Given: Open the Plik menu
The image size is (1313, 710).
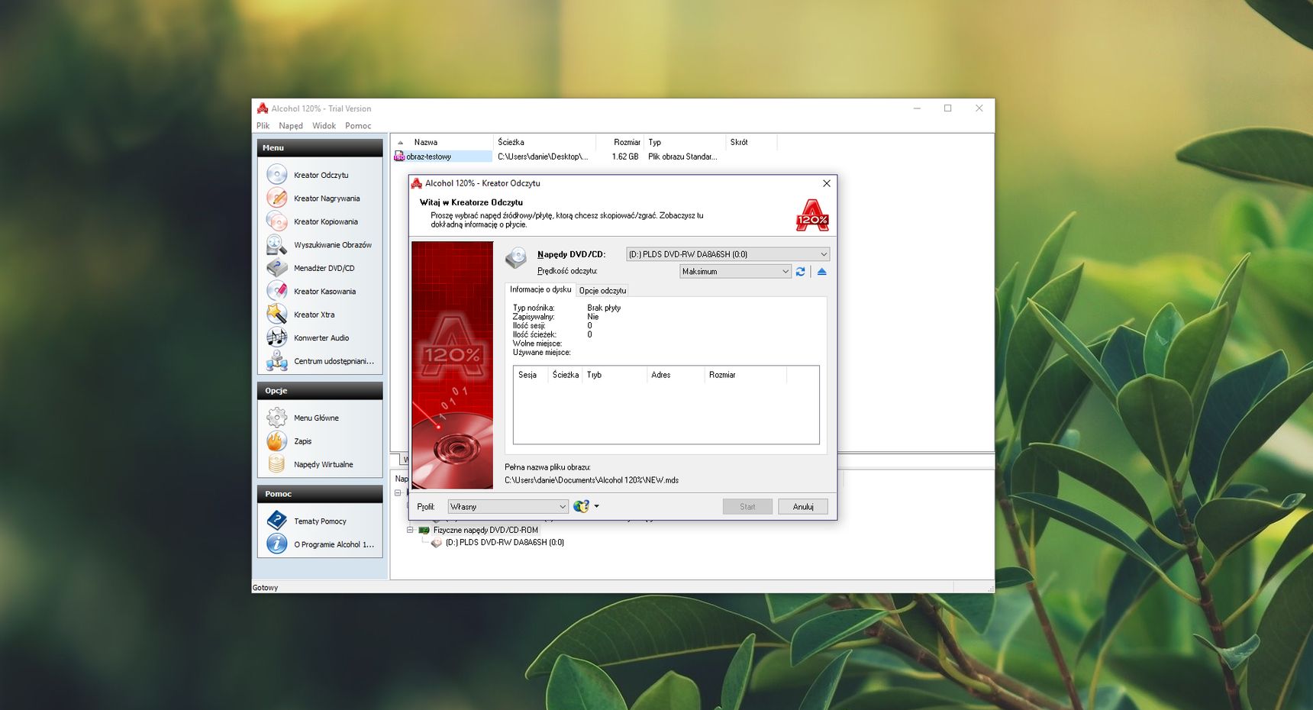Looking at the screenshot, I should 263,126.
